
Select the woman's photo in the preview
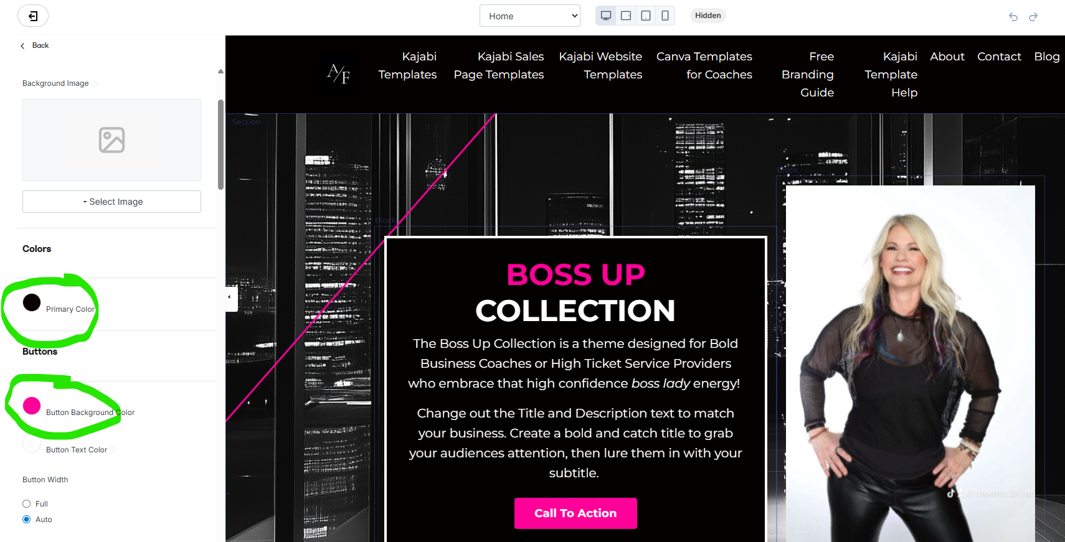pos(910,363)
